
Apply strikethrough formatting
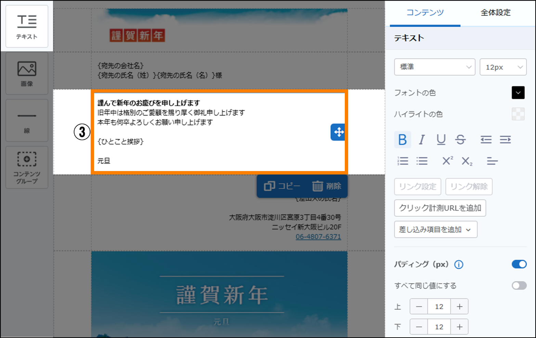coord(460,140)
